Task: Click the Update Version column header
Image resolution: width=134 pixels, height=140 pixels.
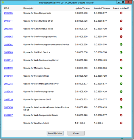Action: pos(82,8)
